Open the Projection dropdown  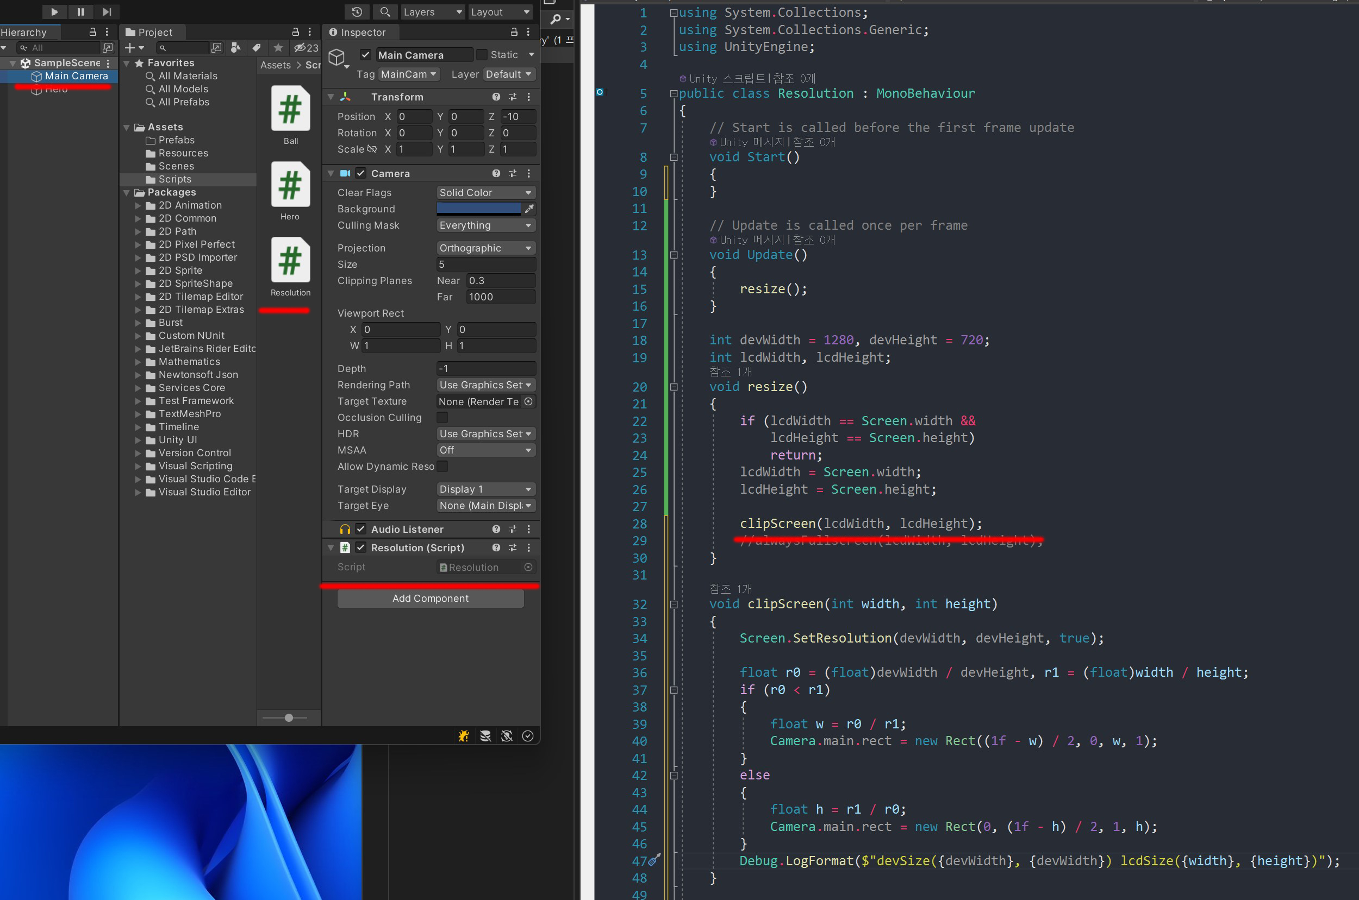pyautogui.click(x=485, y=248)
